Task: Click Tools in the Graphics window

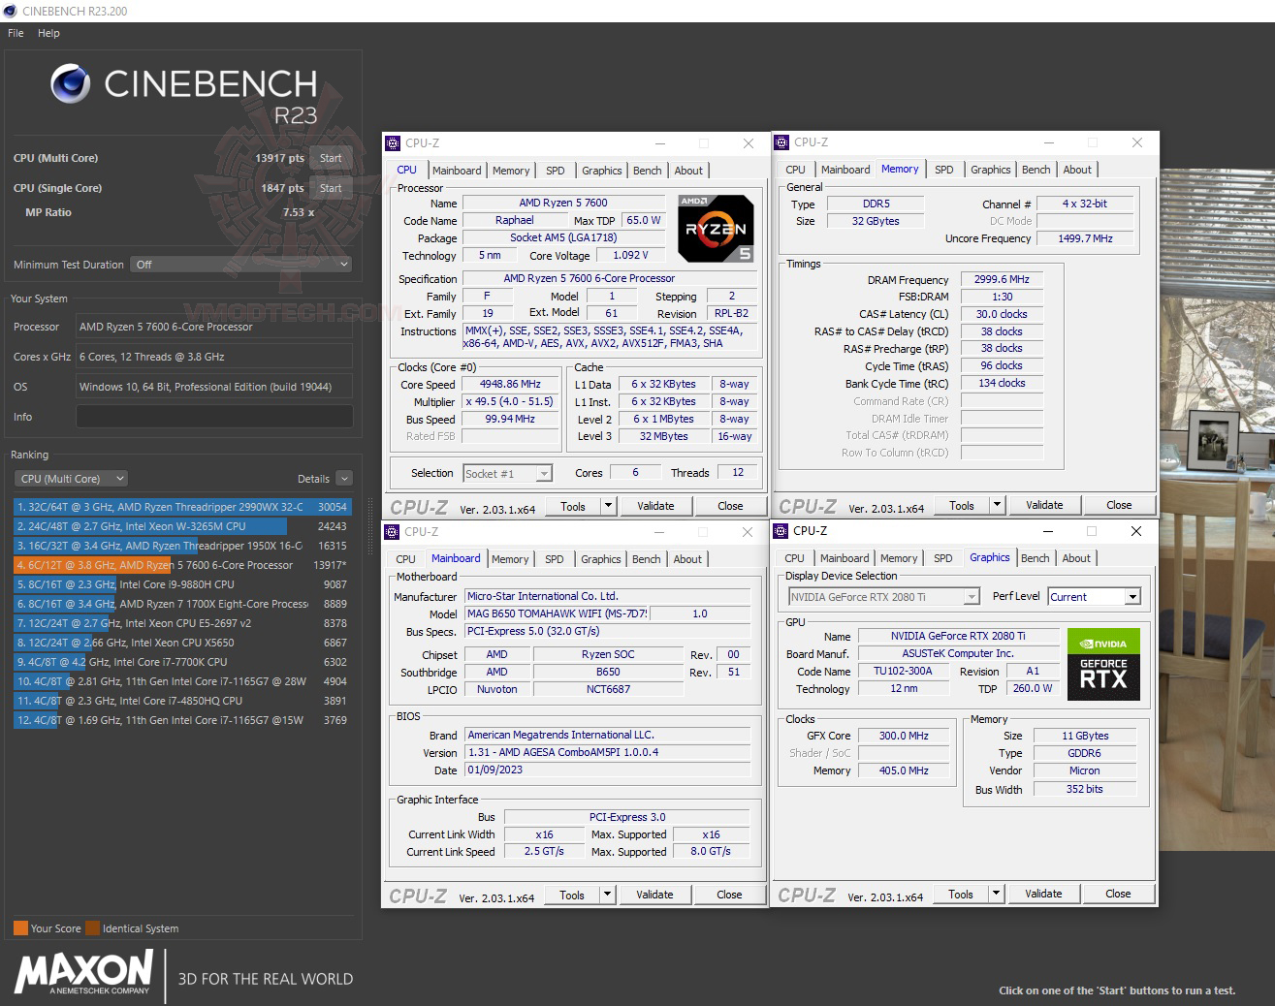Action: (x=961, y=894)
